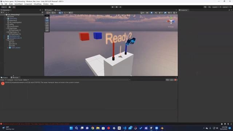Open the Window menu

[46, 4]
